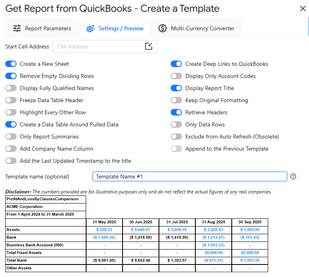Enable Add Company Name Column
The image size is (309, 277).
point(11,149)
